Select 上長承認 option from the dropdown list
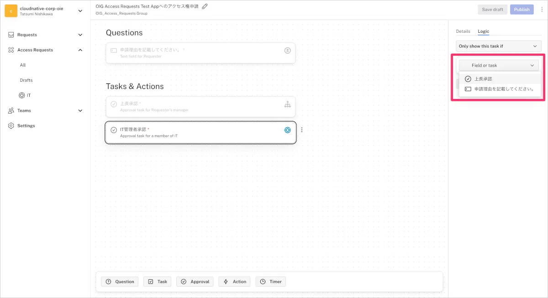The height and width of the screenshot is (298, 548). coord(483,79)
